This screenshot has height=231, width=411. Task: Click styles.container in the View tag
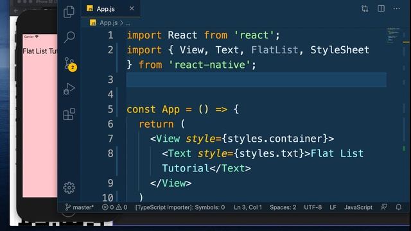[275, 139]
